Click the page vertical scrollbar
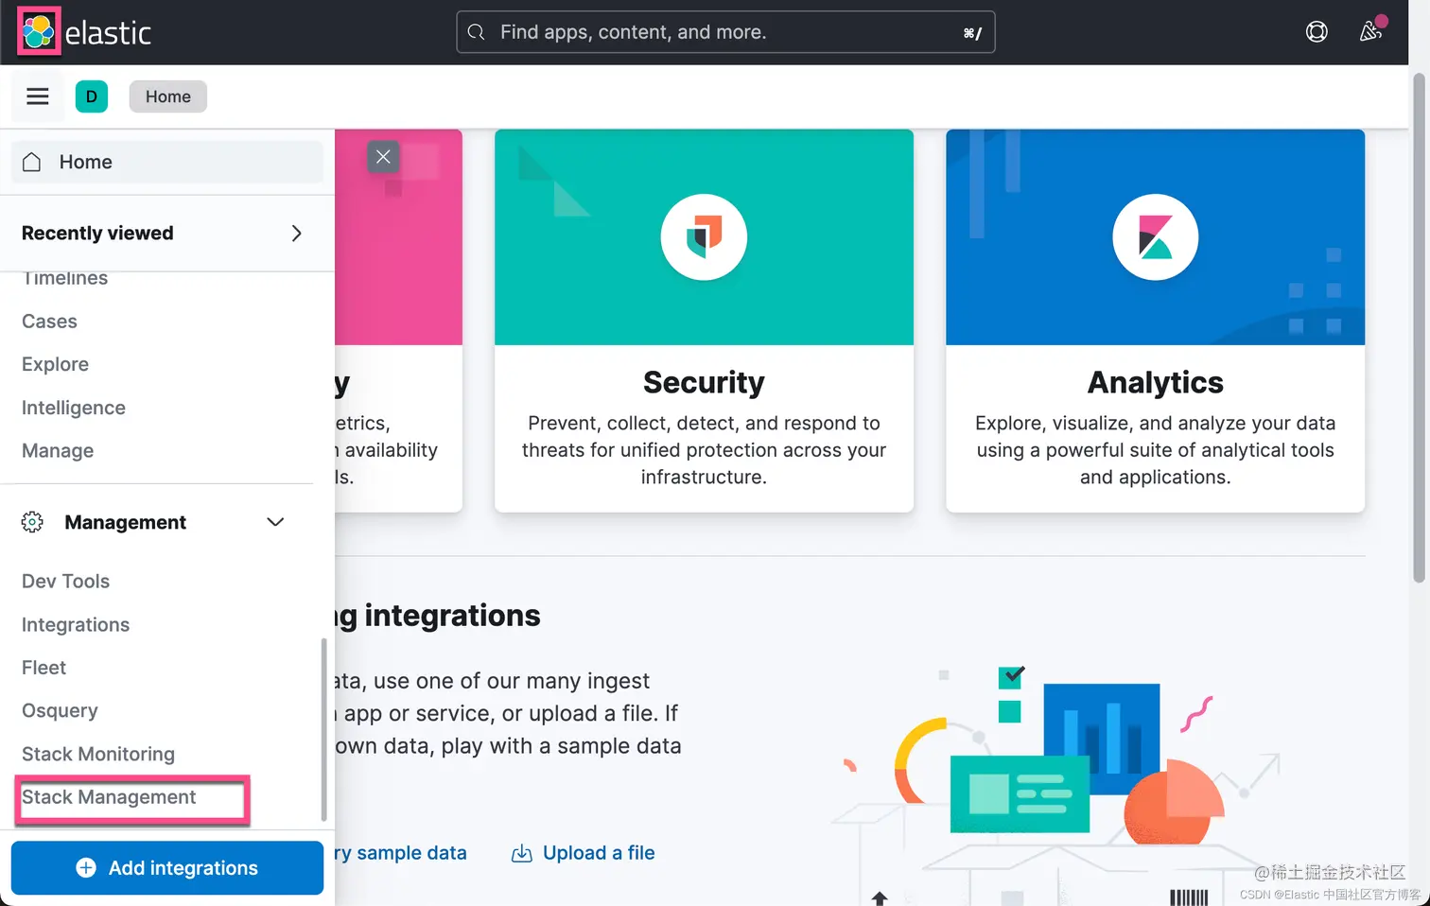 1419,328
